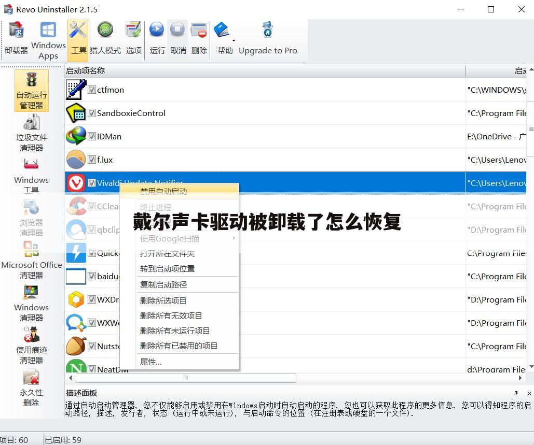Screen dimensions: 534x445
Task: Open 自动运行管理器 in the sidebar
Action: coord(32,91)
